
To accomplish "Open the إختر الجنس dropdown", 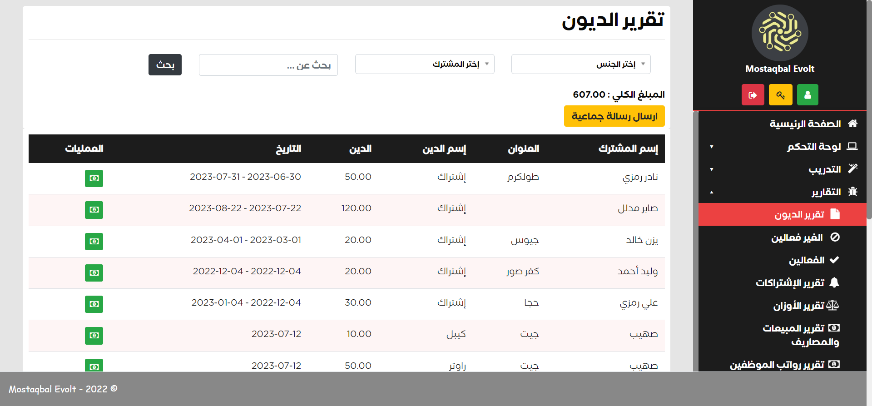I will [x=580, y=64].
